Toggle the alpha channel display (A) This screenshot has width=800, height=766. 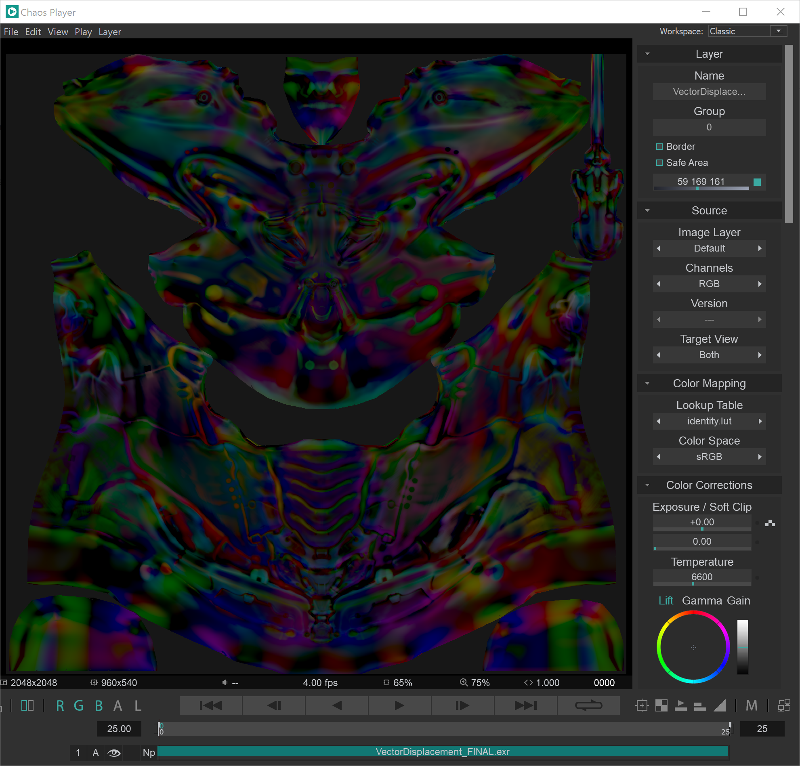click(118, 705)
